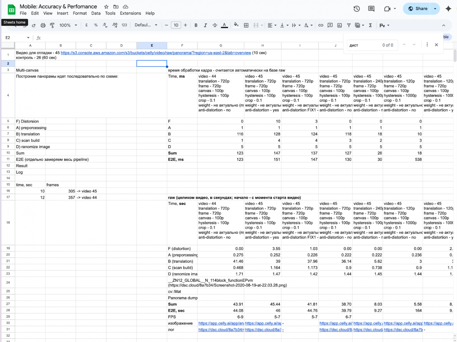Viewport: 457px width, 342px height.
Task: Click the insert link icon
Action: (x=321, y=25)
